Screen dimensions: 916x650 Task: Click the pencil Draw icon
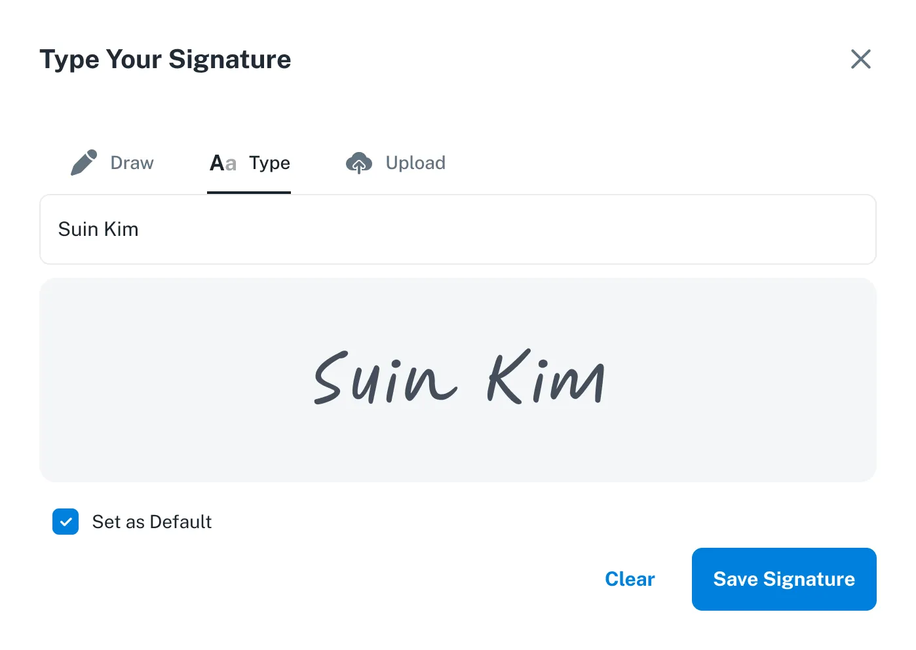coord(84,162)
